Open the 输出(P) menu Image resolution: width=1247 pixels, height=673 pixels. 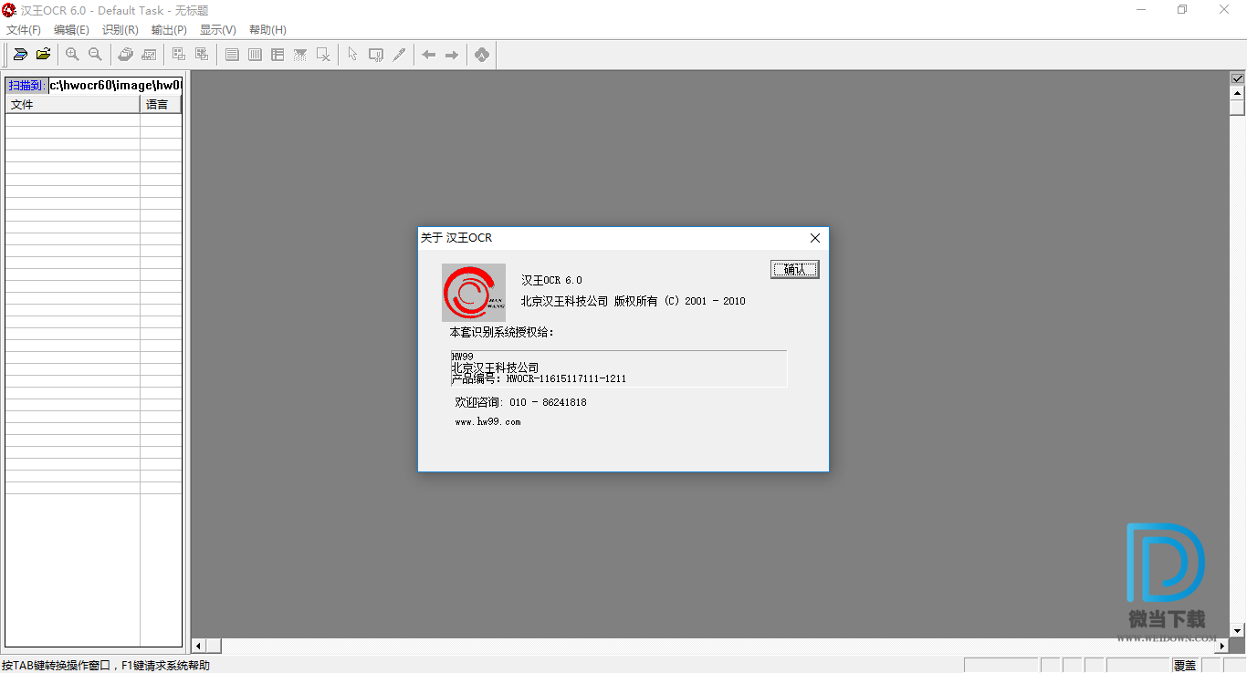click(169, 30)
